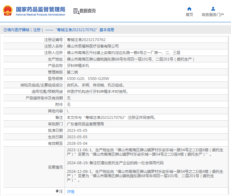231x196 pixels.
Task: Select product name 牙科种植手机
Action: (x=78, y=65)
